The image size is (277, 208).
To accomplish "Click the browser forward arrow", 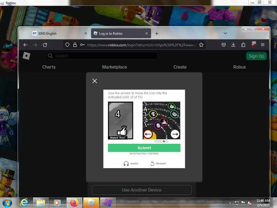I will [x=35, y=45].
